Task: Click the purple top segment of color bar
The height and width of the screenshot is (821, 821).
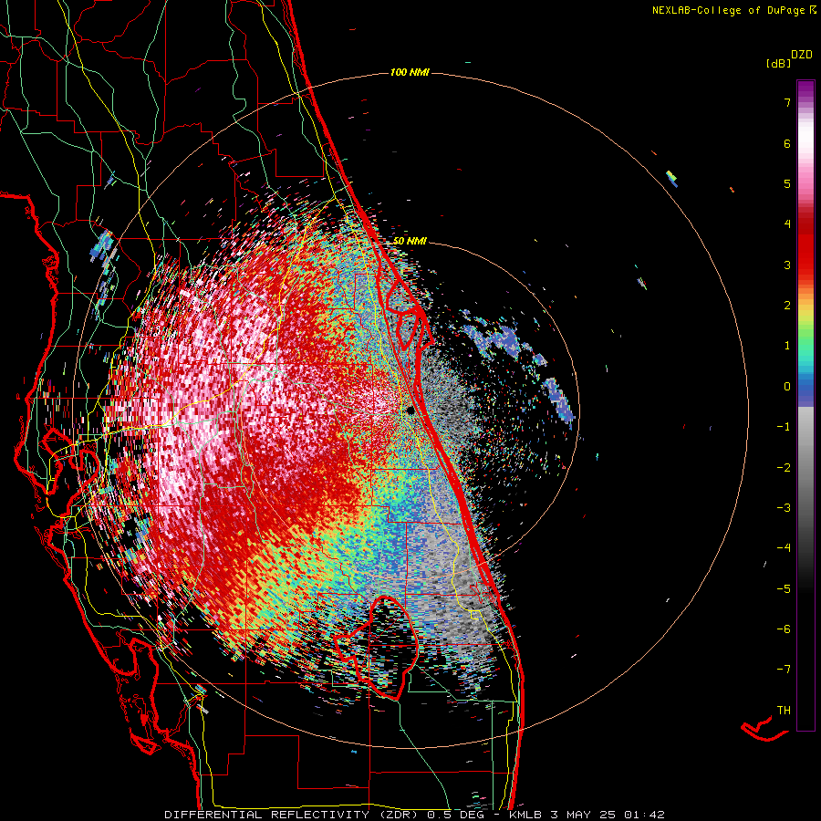Action: [805, 89]
